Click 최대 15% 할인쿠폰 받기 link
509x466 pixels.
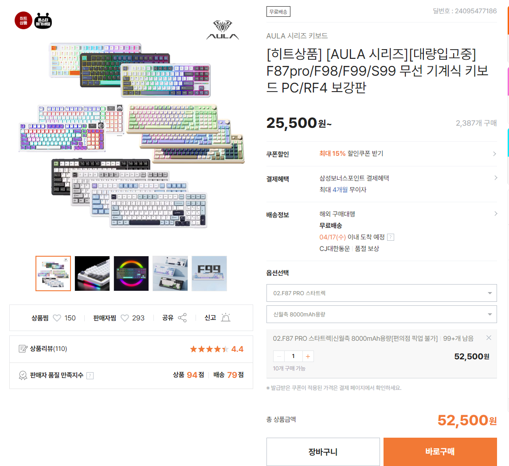(351, 153)
